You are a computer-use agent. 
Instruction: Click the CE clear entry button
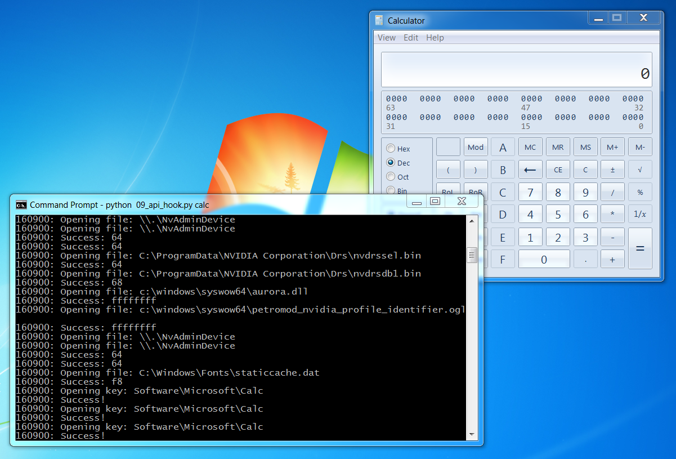pos(558,169)
